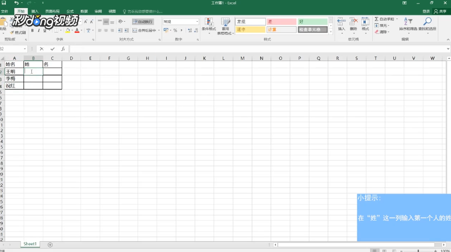This screenshot has width=451, height=252.
Task: Click the decrease indent icon
Action: (120, 30)
